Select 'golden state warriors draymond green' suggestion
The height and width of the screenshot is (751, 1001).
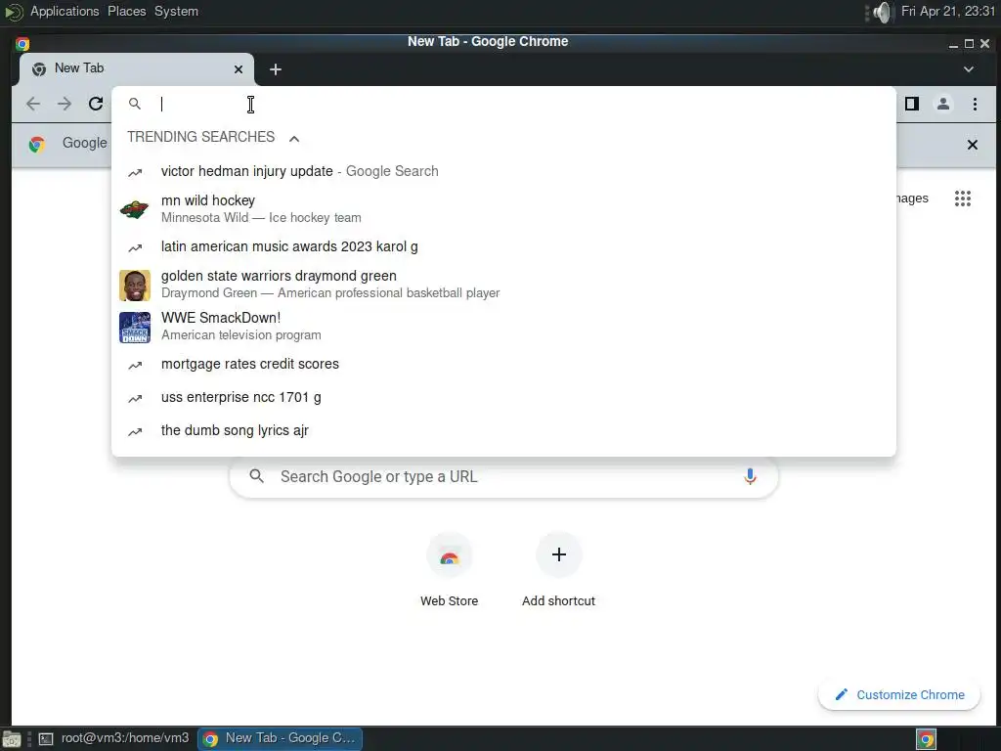point(503,285)
